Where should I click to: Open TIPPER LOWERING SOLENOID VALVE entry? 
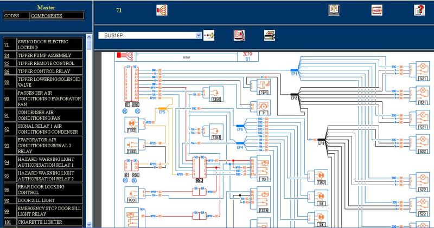click(x=49, y=82)
